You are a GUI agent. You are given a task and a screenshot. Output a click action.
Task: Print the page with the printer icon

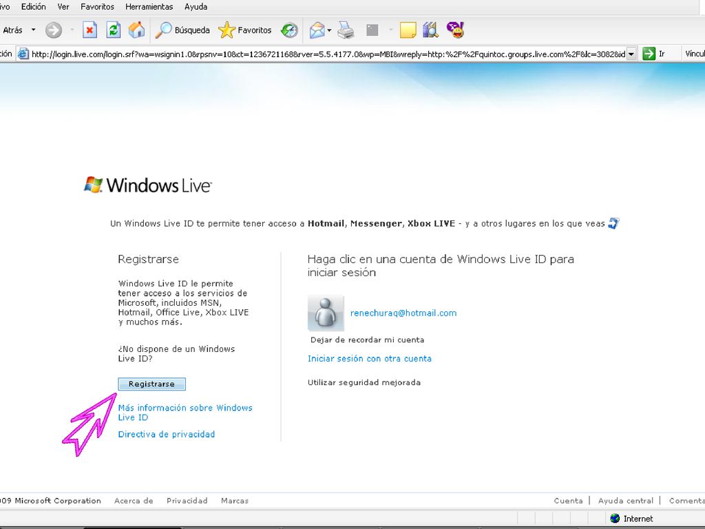coord(346,30)
